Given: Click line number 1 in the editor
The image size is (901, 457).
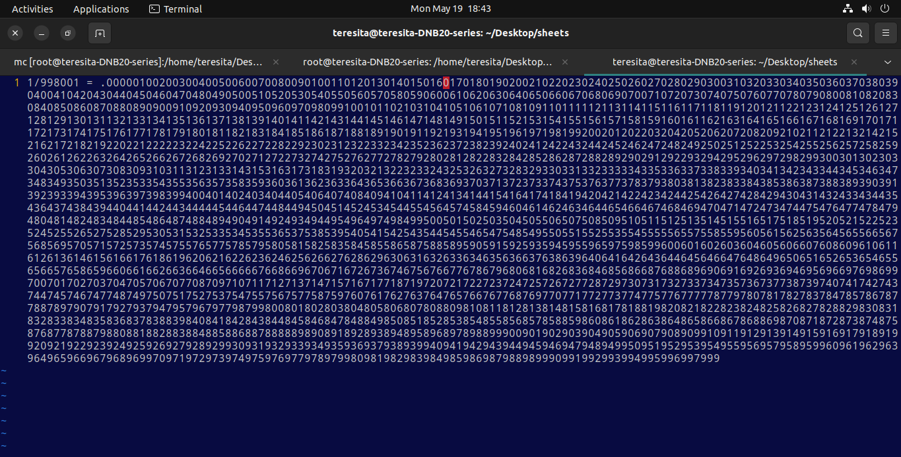Looking at the screenshot, I should pos(17,83).
